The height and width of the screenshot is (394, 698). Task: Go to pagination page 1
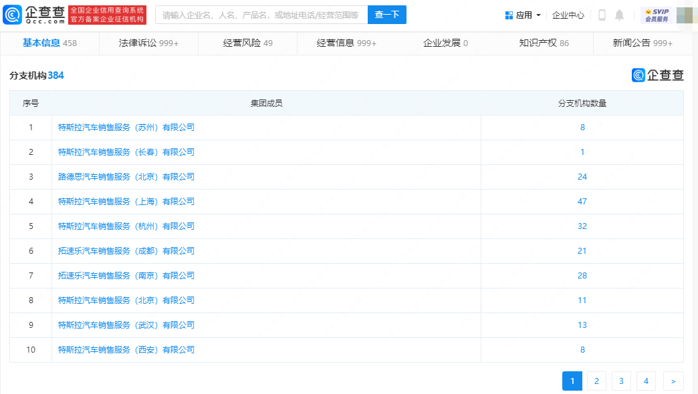572,381
